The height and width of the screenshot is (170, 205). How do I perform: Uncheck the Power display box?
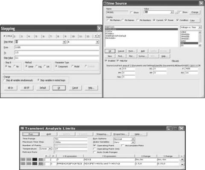click(166, 20)
